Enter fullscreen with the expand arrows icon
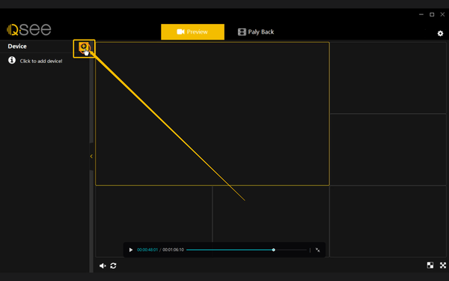Image resolution: width=449 pixels, height=281 pixels. pos(443,265)
